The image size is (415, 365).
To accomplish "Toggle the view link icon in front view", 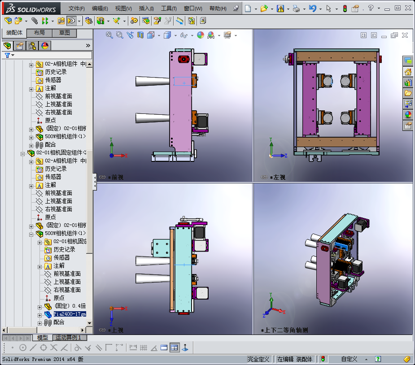I will (x=102, y=177).
